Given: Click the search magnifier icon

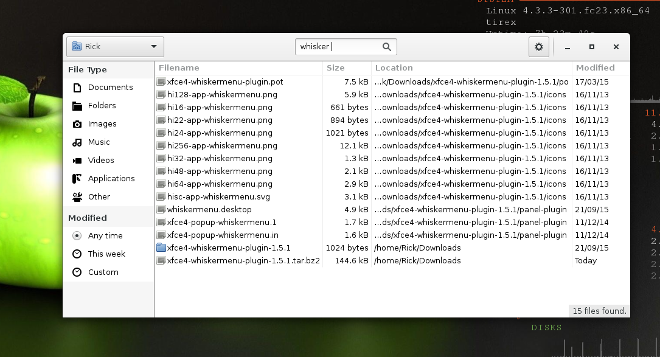Looking at the screenshot, I should click(387, 47).
